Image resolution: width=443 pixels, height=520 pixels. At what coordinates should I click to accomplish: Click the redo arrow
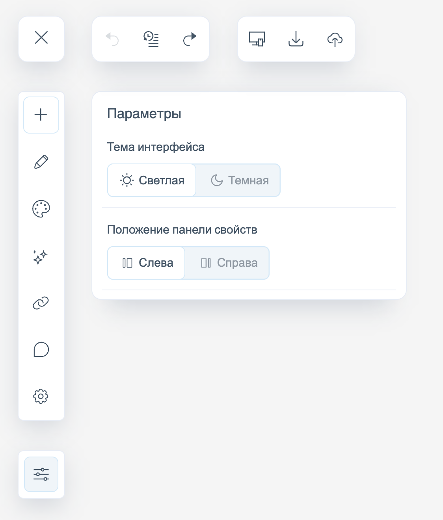click(x=190, y=39)
